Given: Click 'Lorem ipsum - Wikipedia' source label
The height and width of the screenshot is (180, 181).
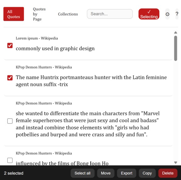Looking at the screenshot, I should 37,38.
